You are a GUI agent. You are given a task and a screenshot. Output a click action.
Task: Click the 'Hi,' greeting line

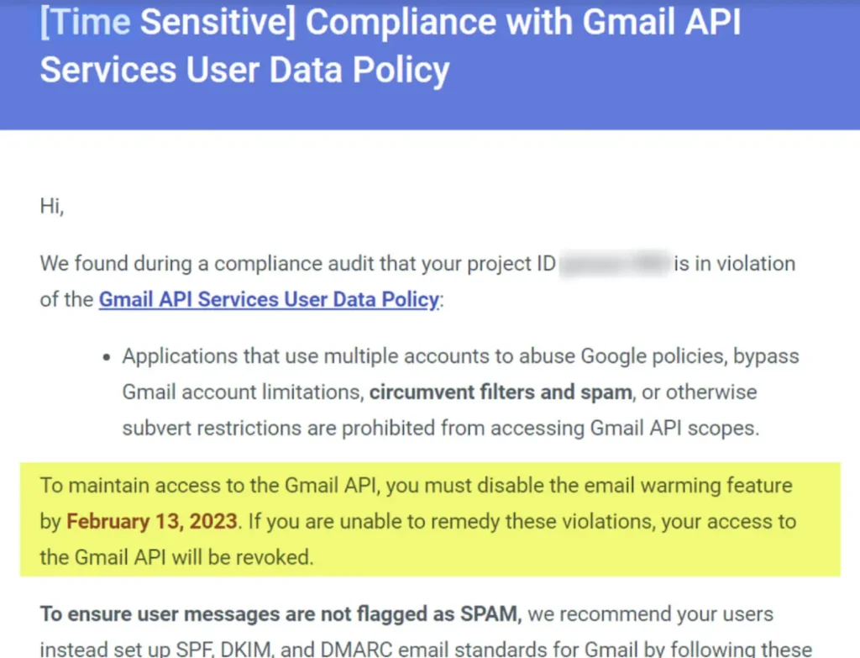52,207
